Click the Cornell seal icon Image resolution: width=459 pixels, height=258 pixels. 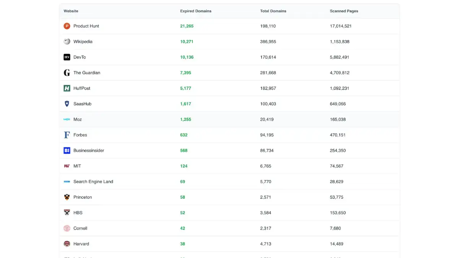tap(67, 228)
